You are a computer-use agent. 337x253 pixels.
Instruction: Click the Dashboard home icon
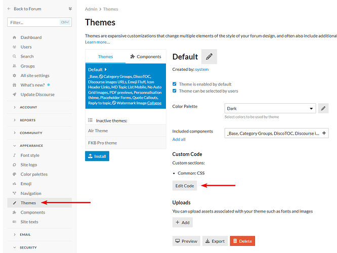[x=14, y=37]
